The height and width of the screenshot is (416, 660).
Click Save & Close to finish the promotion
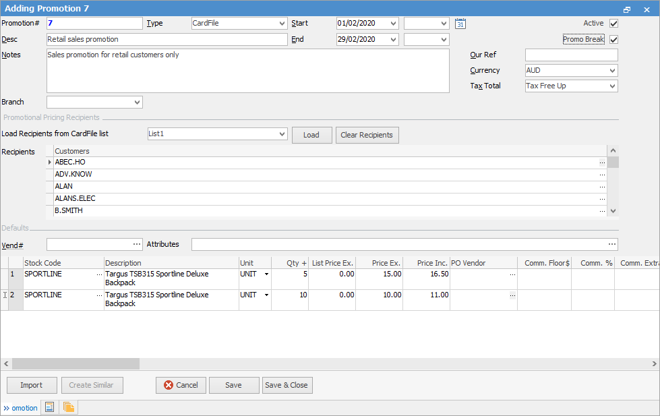pyautogui.click(x=287, y=385)
